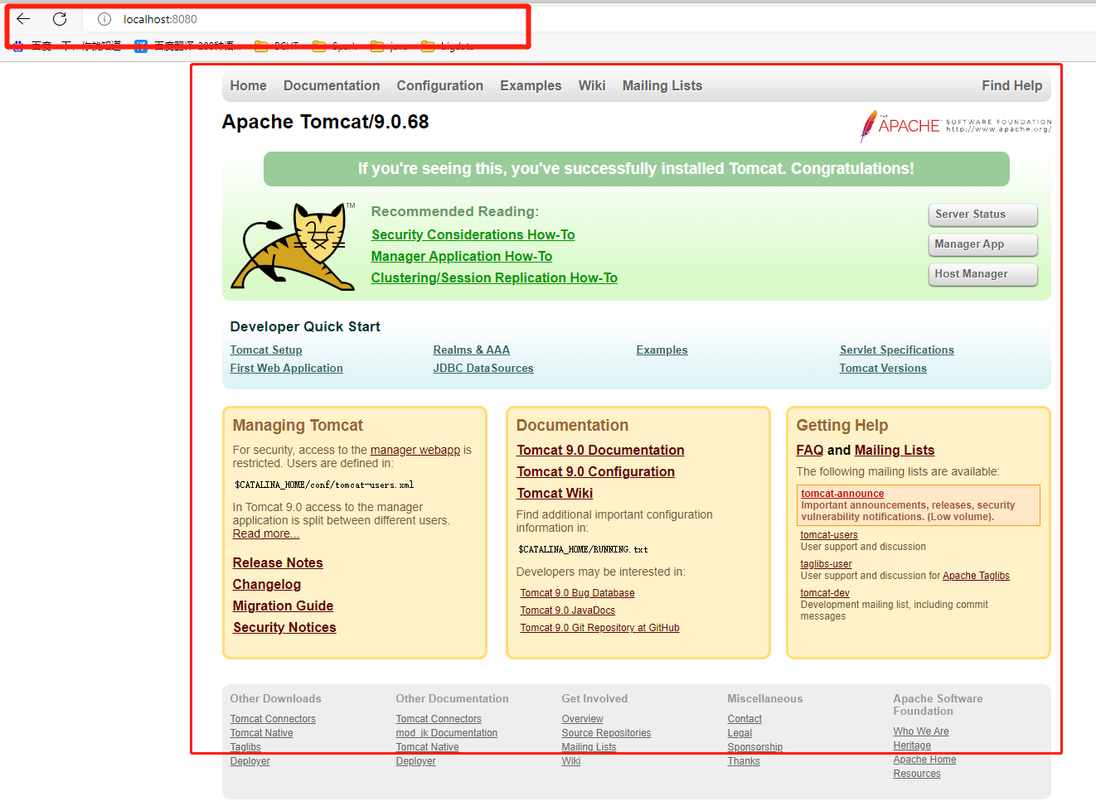Image resolution: width=1096 pixels, height=801 pixels.
Task: Open the tomcat-dev mailing list link
Action: [825, 593]
